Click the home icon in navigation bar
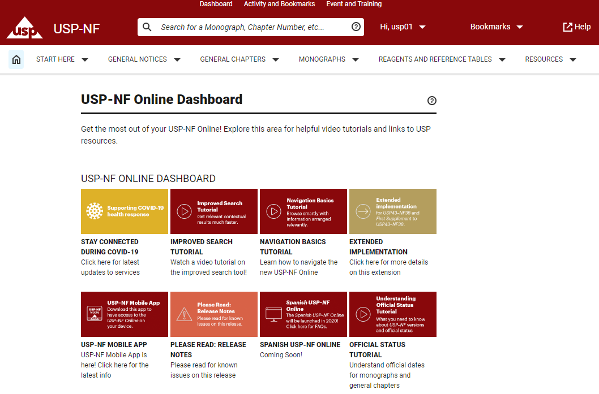599x394 pixels. (16, 59)
